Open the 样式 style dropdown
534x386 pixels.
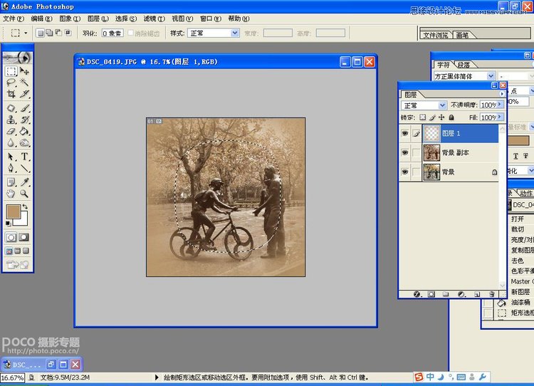235,33
